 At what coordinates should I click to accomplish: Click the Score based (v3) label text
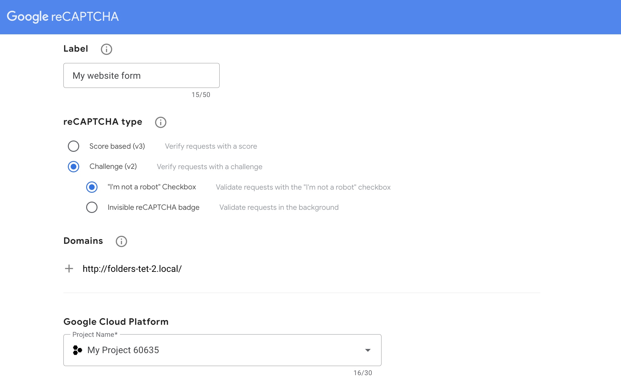(x=117, y=146)
